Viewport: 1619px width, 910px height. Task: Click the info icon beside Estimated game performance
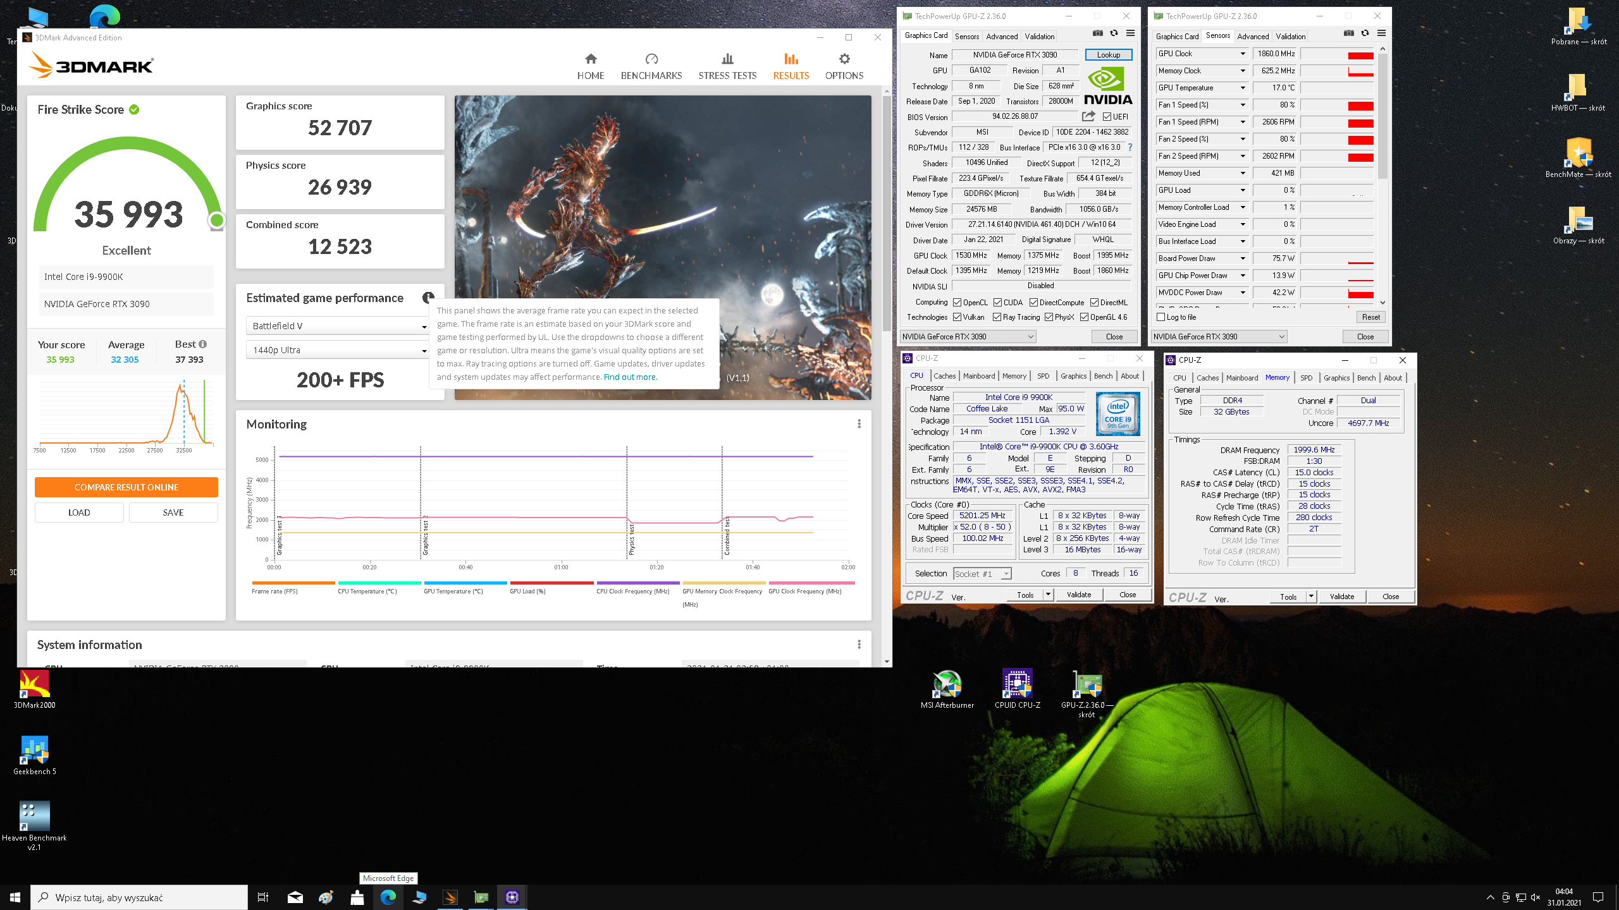point(428,298)
